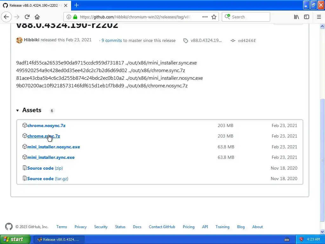
Task: Click the keyboard tray icon
Action: click(x=287, y=240)
